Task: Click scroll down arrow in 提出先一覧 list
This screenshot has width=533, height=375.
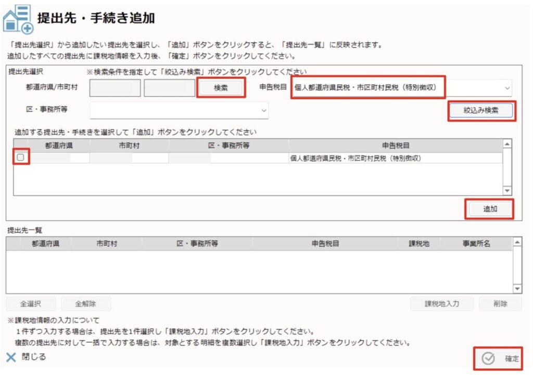Action: click(x=517, y=289)
